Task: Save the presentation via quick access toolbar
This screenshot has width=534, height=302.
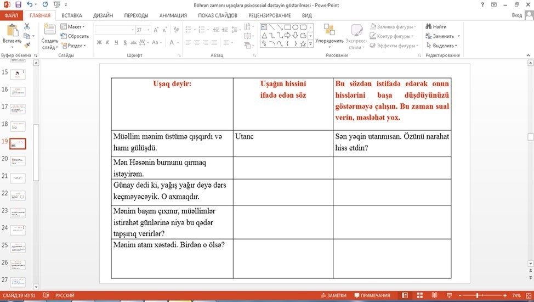Action: [18, 5]
